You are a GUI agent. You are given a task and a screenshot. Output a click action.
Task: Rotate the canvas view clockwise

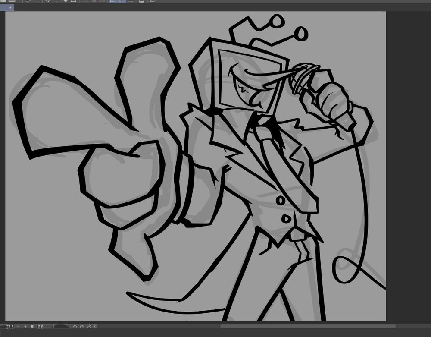82,327
